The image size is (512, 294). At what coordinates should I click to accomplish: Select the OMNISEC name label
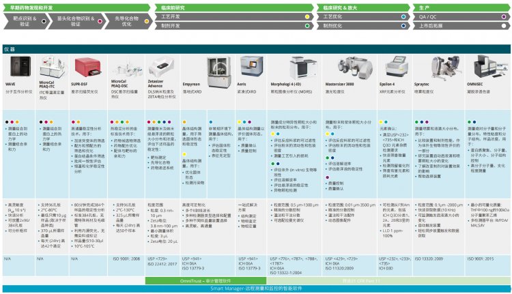[474, 84]
